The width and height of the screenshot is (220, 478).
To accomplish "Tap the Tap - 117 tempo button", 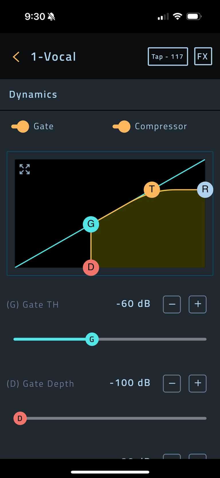I will pyautogui.click(x=168, y=57).
